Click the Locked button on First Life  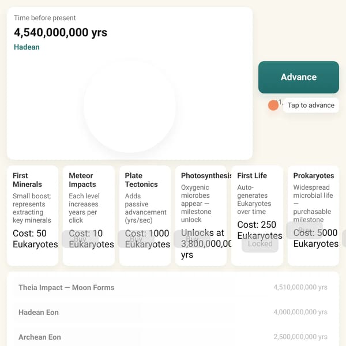click(x=260, y=243)
